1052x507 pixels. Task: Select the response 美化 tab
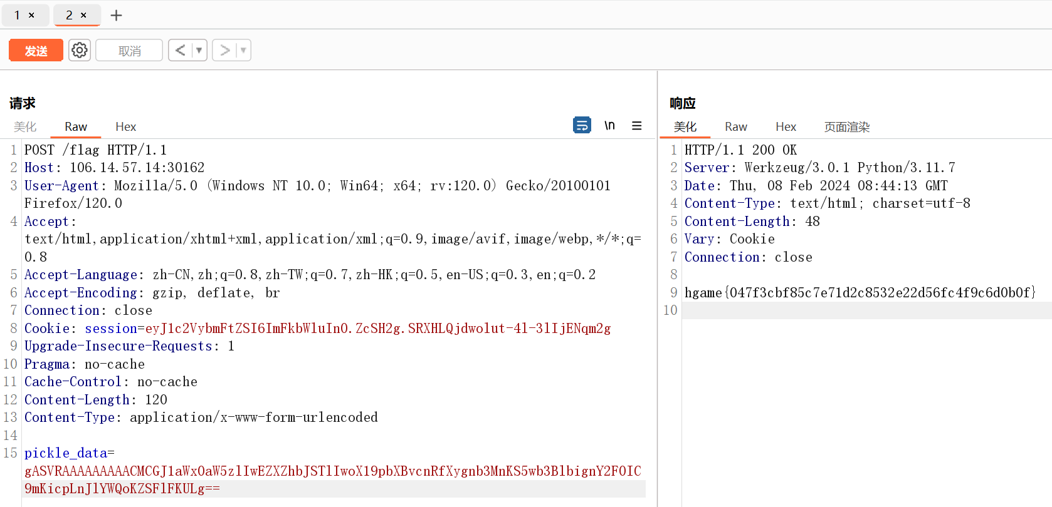click(x=685, y=126)
